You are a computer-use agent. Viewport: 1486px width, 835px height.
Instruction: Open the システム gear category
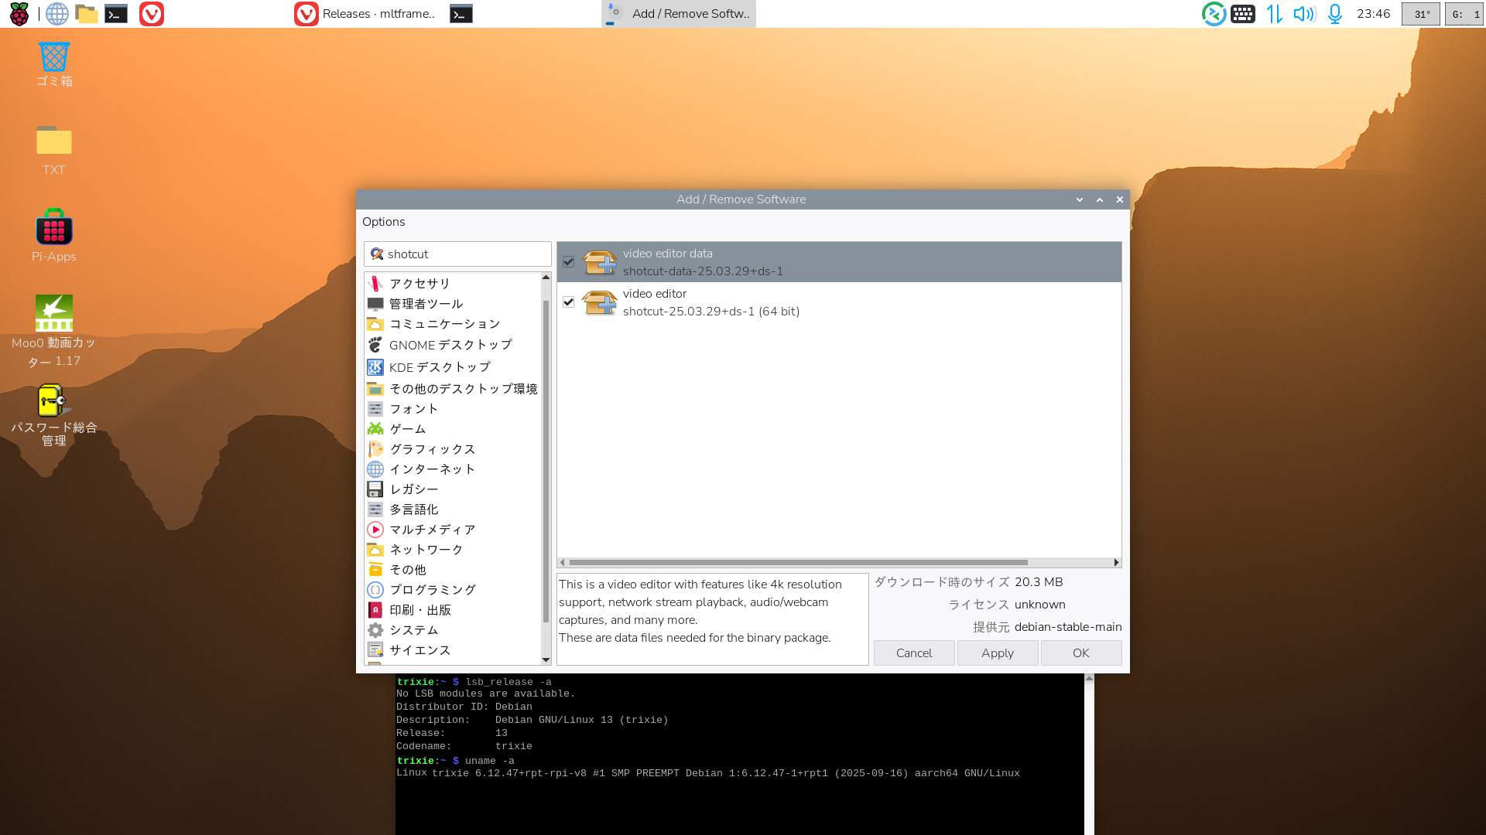click(375, 630)
